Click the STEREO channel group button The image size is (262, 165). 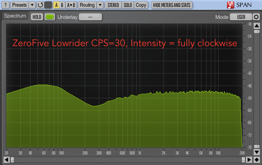[113, 5]
